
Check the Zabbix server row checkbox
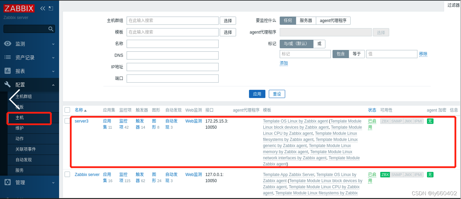[67, 174]
